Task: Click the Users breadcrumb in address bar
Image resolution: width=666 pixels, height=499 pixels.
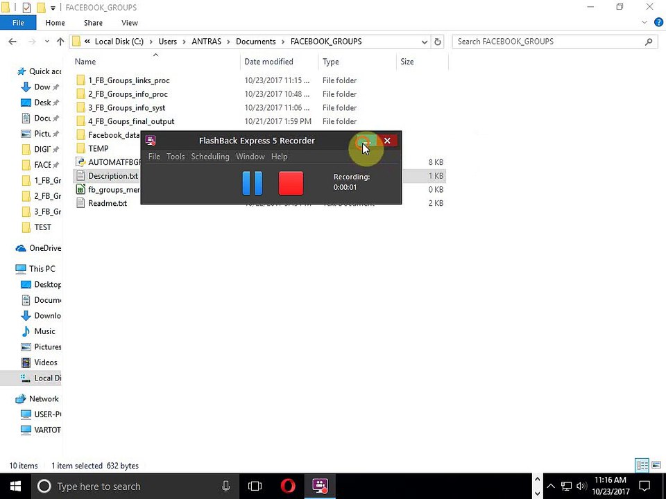Action: [x=168, y=42]
